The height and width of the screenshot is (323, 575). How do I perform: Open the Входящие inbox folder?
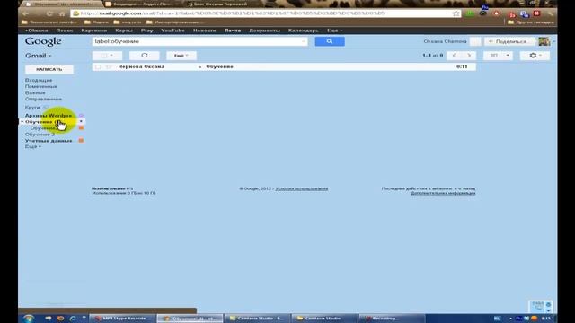[39, 80]
